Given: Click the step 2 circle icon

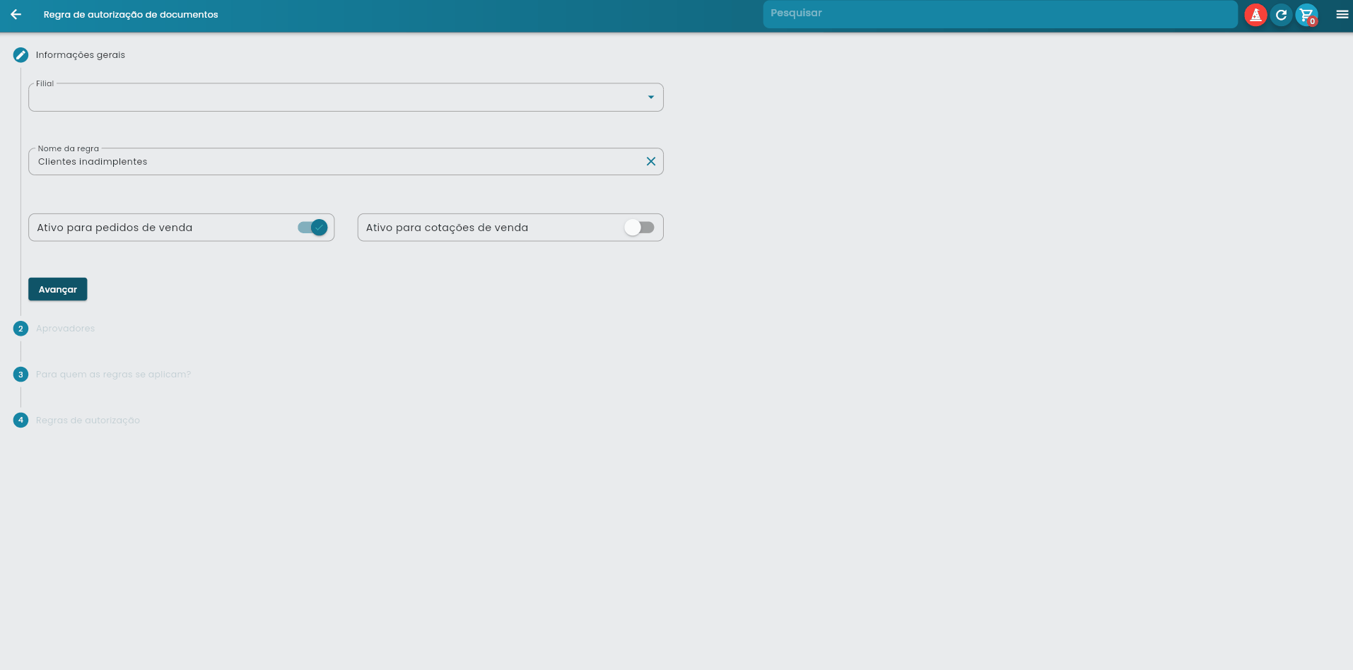Looking at the screenshot, I should [x=20, y=329].
